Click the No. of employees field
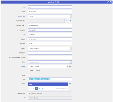This screenshot has height=102, width=113. pyautogui.click(x=50, y=57)
